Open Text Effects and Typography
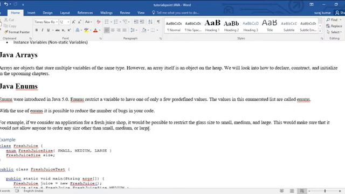This screenshot has height=194, width=345. 78,30
